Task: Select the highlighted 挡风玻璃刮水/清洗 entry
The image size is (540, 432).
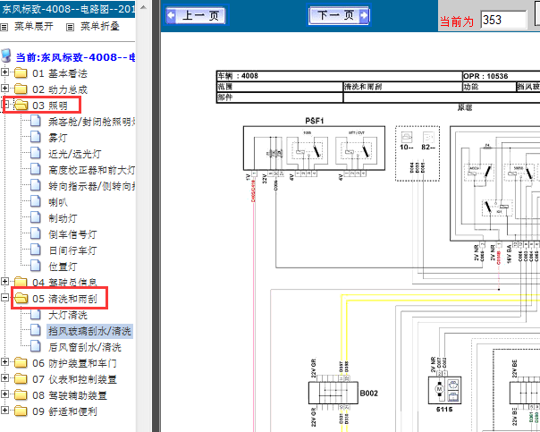Action: (89, 331)
